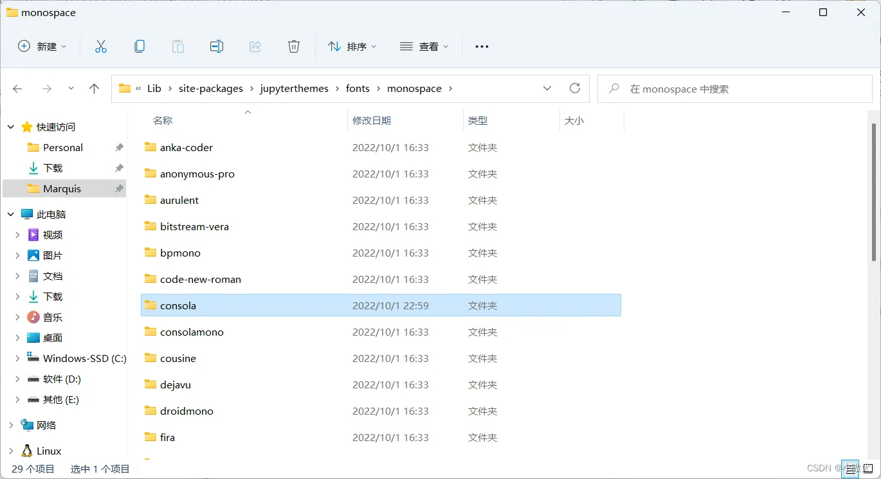The height and width of the screenshot is (479, 881).
Task: Click the pin icon next to Personal
Action: pyautogui.click(x=119, y=147)
